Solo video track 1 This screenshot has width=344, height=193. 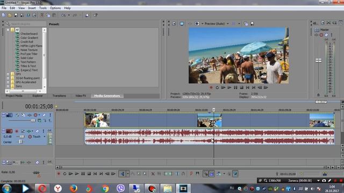tap(50, 115)
